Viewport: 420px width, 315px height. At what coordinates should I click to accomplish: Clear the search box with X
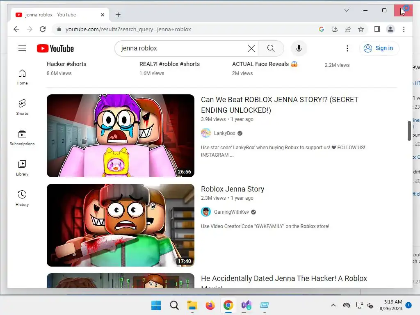click(x=251, y=48)
